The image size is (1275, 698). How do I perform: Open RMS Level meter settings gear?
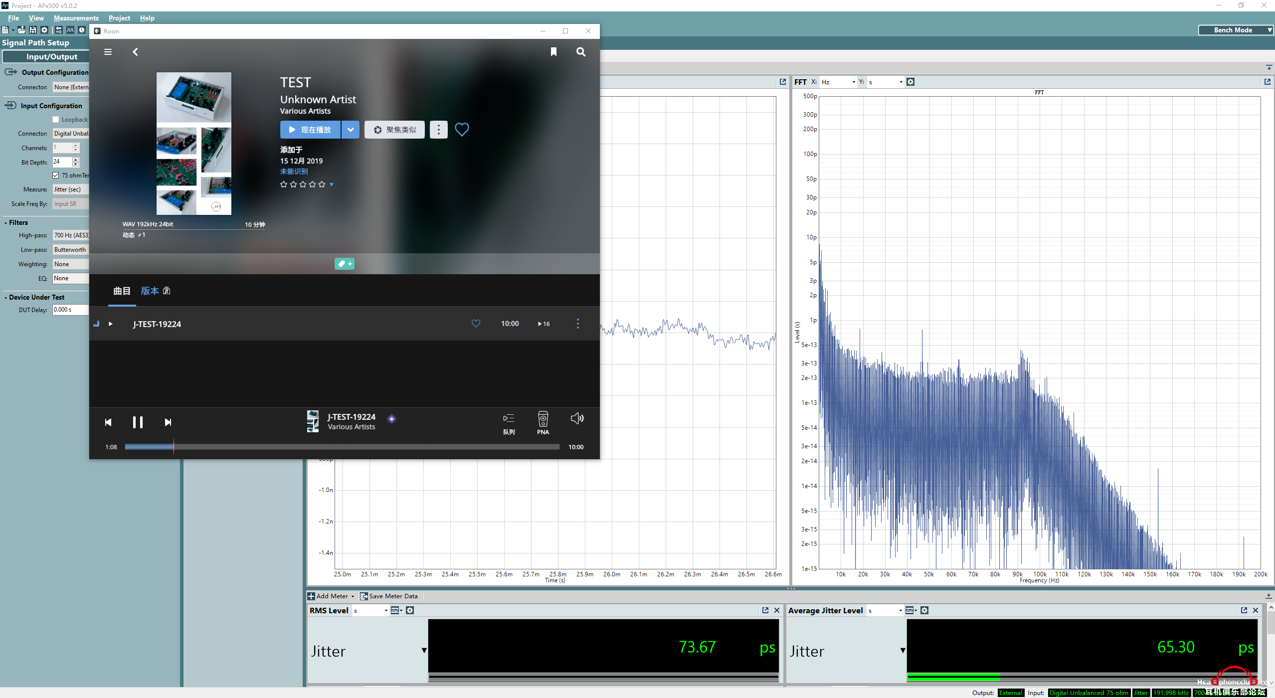pos(410,610)
